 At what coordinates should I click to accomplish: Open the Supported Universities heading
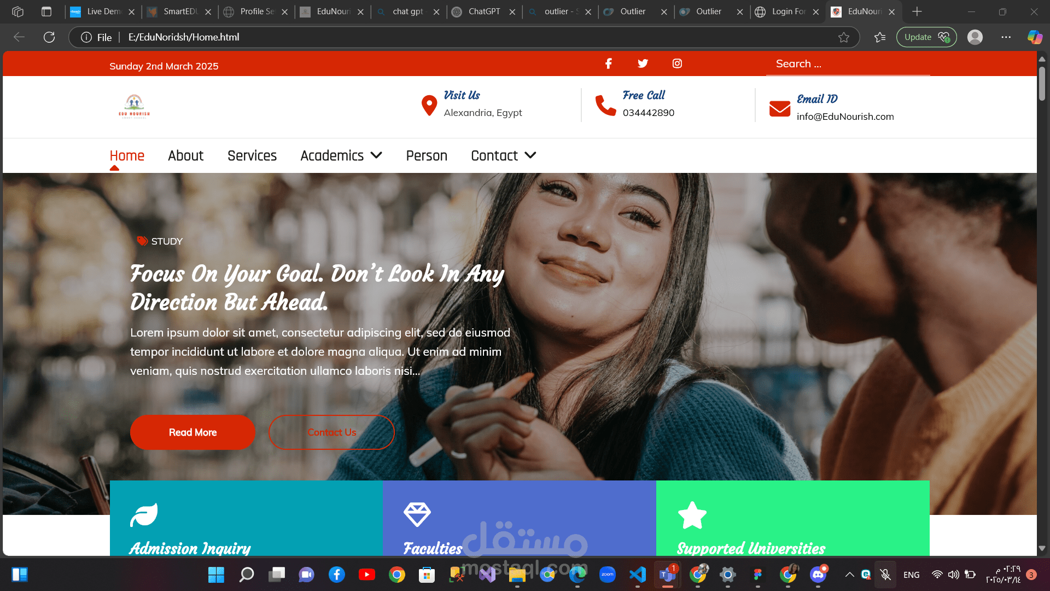751,548
